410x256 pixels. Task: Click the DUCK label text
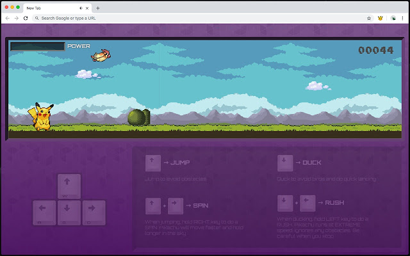click(312, 163)
